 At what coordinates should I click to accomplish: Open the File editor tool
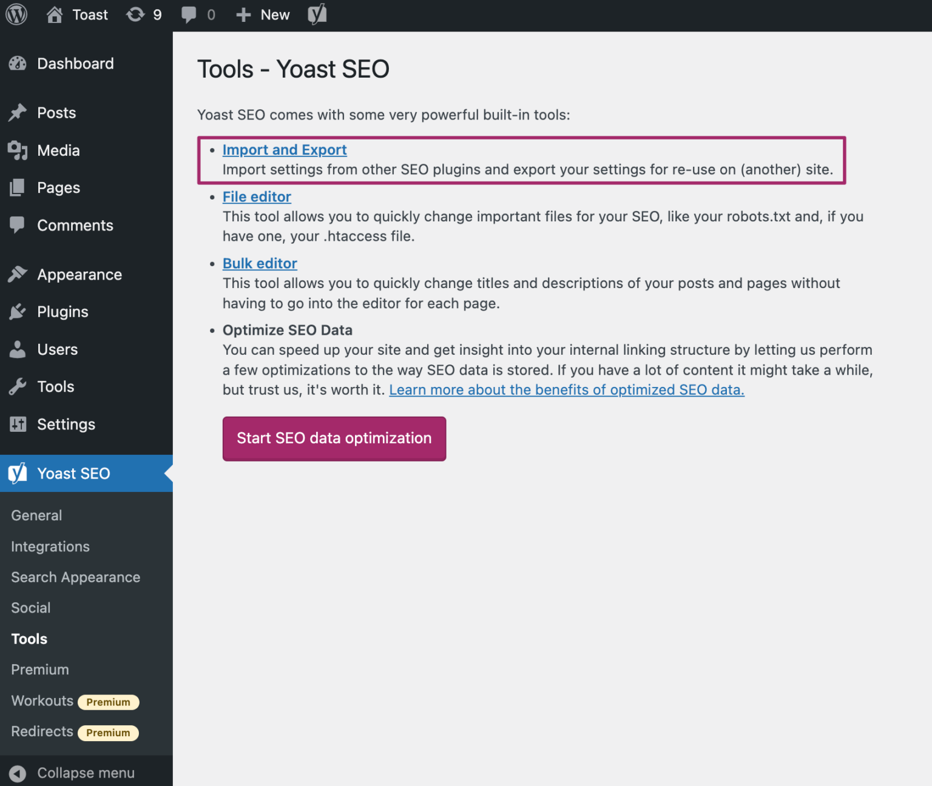click(257, 196)
